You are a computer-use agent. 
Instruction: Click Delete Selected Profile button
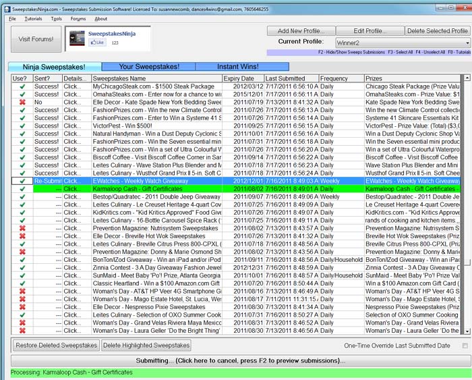(x=438, y=31)
